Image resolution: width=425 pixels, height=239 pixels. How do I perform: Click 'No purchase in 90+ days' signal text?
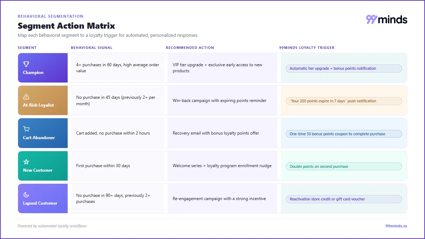(x=113, y=198)
